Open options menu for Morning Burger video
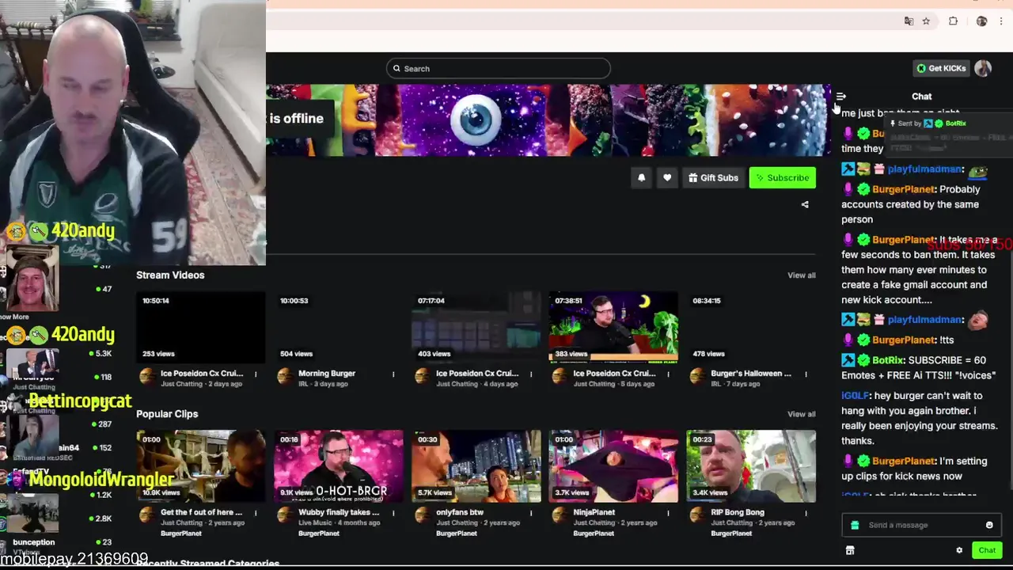This screenshot has height=570, width=1013. coord(393,374)
